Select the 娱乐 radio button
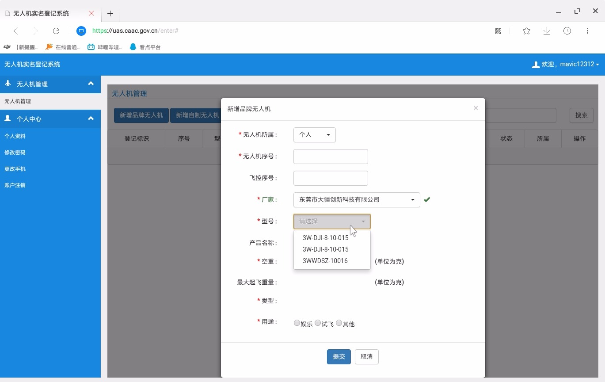Viewport: 605px width, 382px height. (x=297, y=323)
